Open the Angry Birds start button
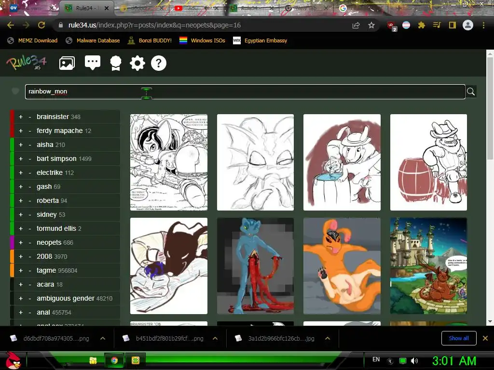This screenshot has height=370, width=494. coord(13,360)
